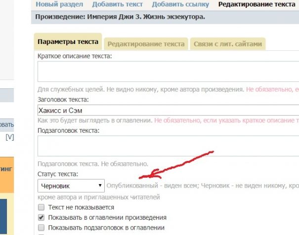This screenshot has width=299, height=235.
Task: Switch to the Параметры текста tab
Action: [68, 42]
